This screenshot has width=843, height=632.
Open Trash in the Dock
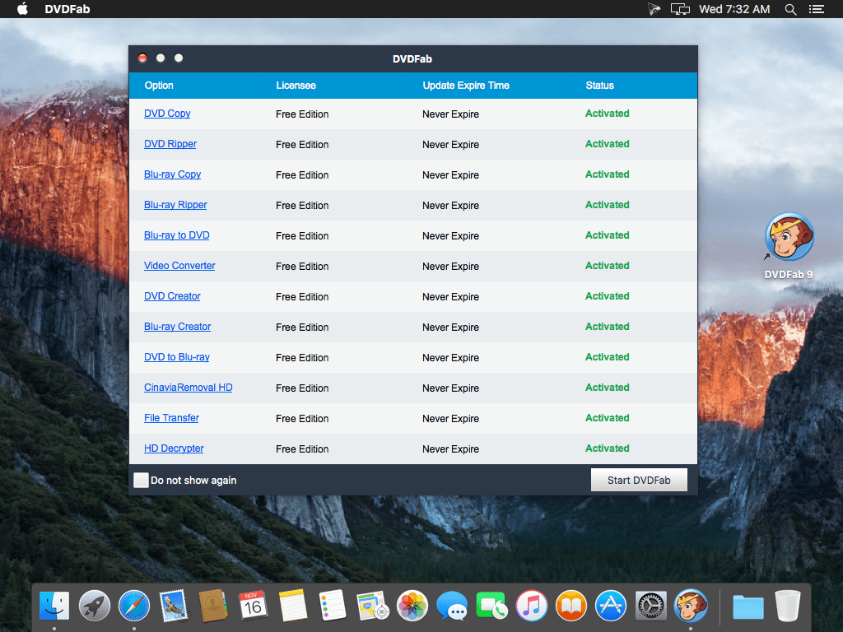click(x=788, y=606)
